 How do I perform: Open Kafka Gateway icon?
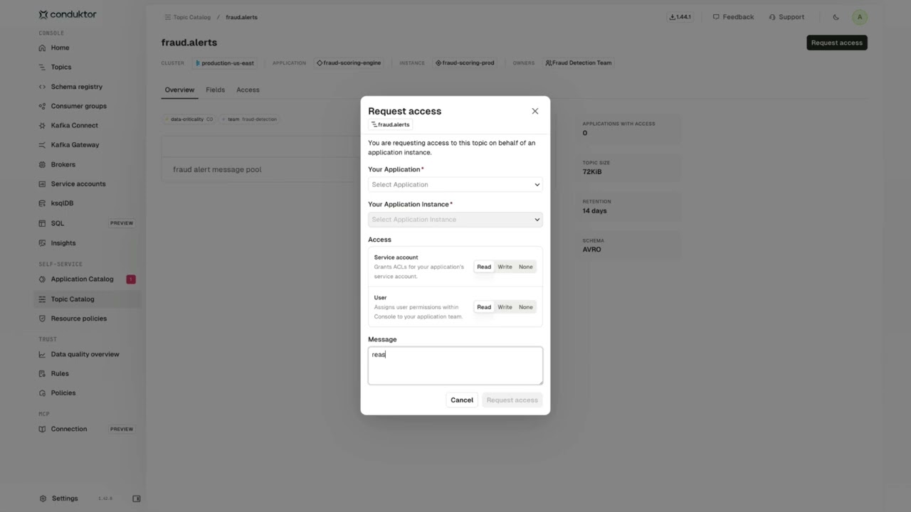click(43, 144)
